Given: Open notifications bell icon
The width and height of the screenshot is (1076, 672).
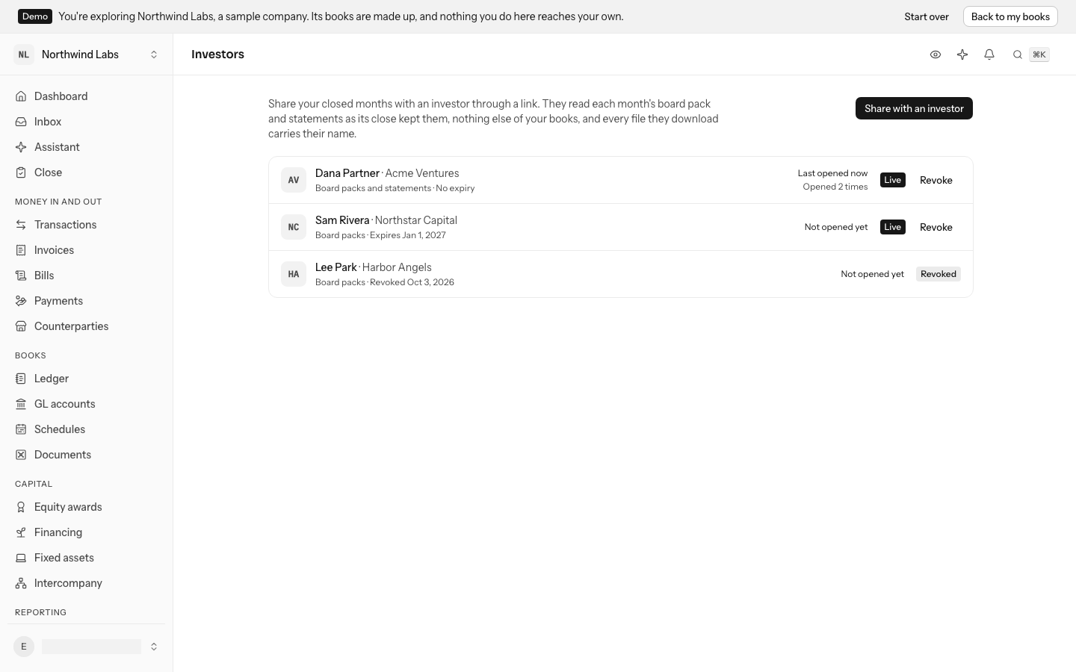Looking at the screenshot, I should click(x=989, y=55).
